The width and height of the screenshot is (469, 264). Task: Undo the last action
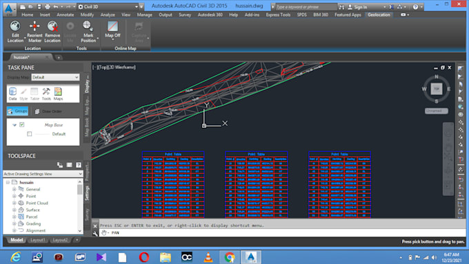56,7
